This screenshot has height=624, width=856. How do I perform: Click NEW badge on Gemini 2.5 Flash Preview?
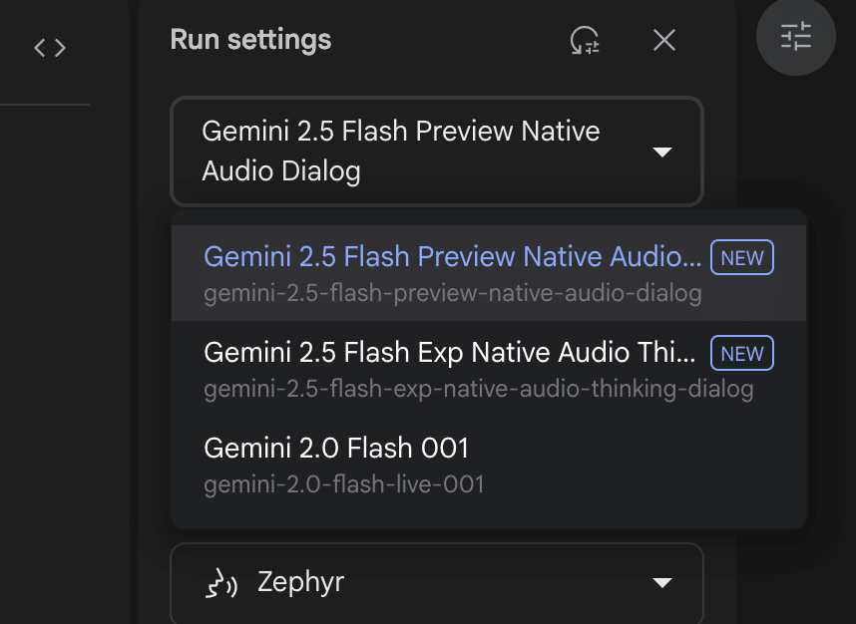[742, 258]
